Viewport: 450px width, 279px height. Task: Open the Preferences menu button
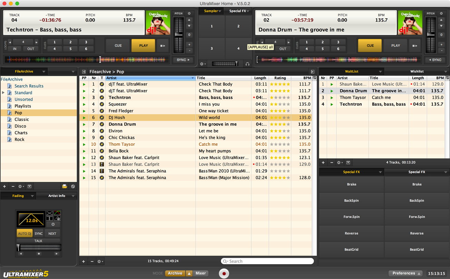click(406, 273)
